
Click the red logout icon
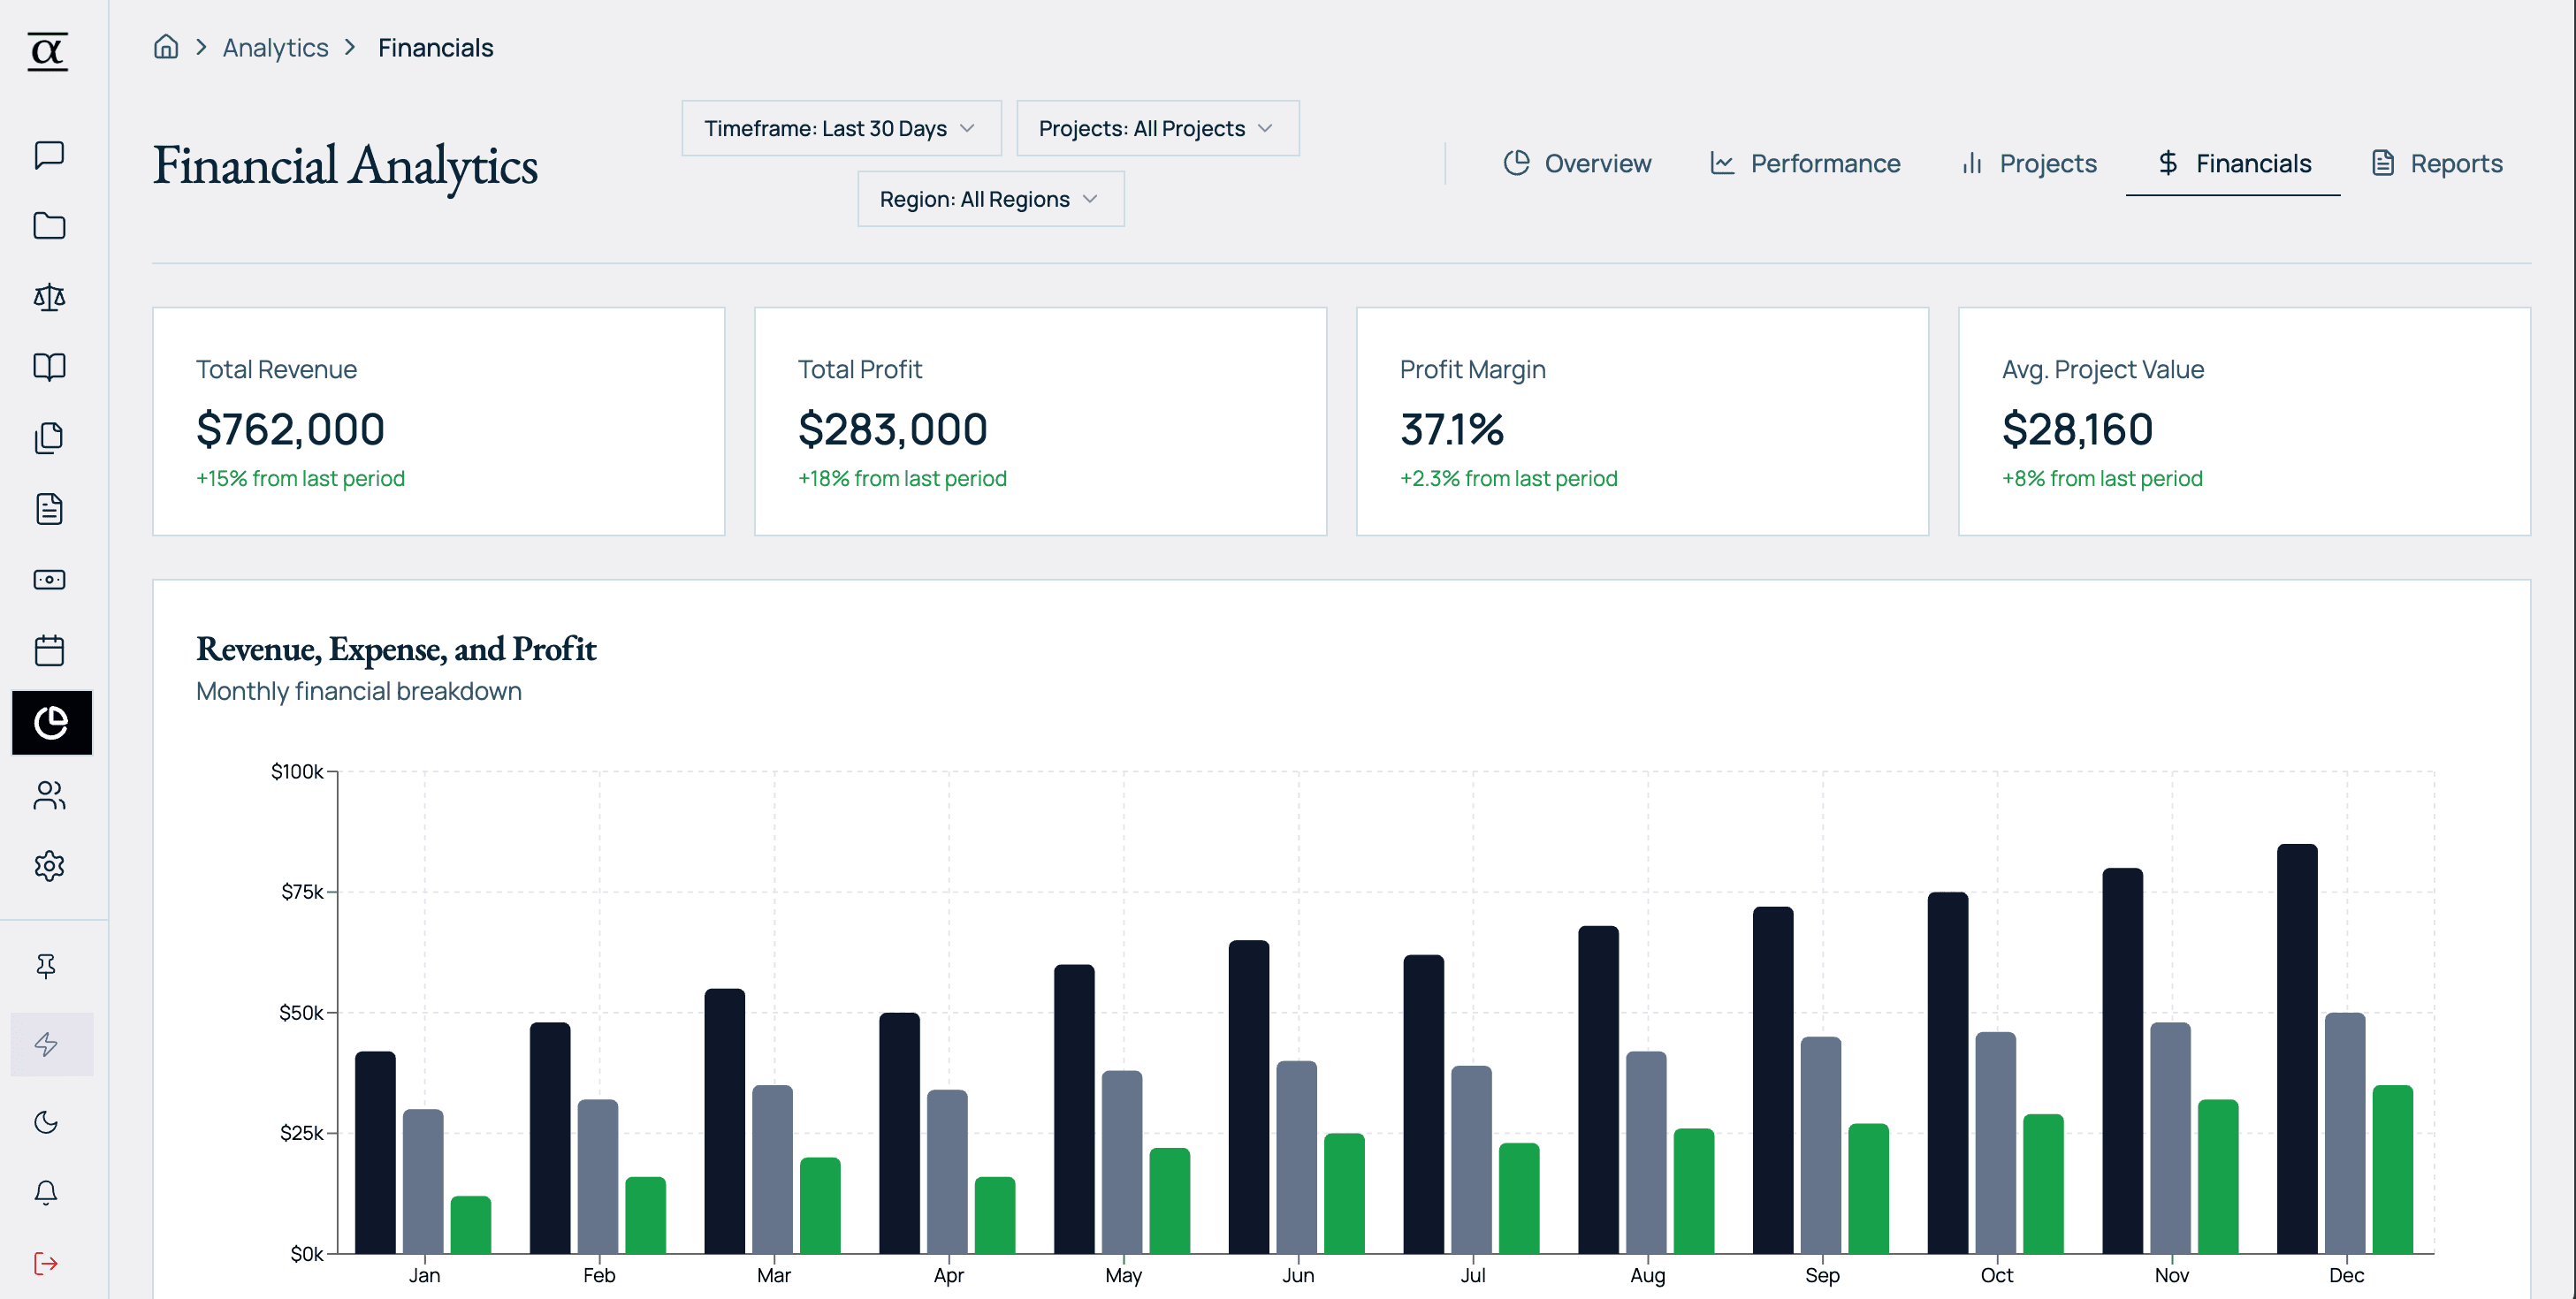tap(46, 1264)
